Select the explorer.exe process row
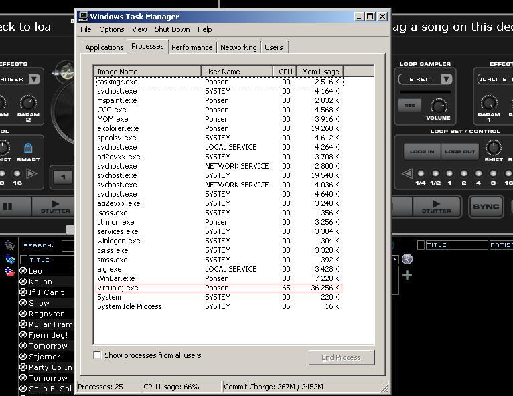This screenshot has width=513, height=396. (x=218, y=128)
